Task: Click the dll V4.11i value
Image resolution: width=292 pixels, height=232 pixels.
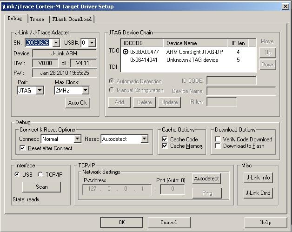Action: (83, 63)
